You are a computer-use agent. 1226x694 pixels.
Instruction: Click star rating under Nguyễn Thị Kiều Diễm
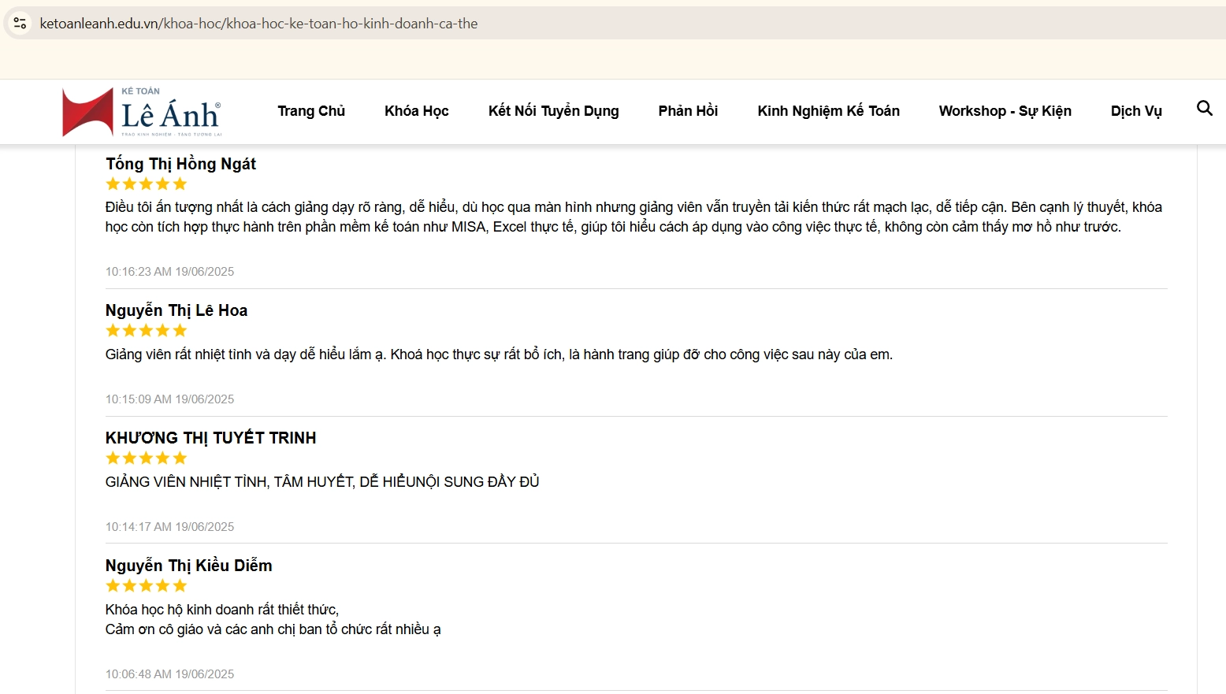(x=147, y=586)
